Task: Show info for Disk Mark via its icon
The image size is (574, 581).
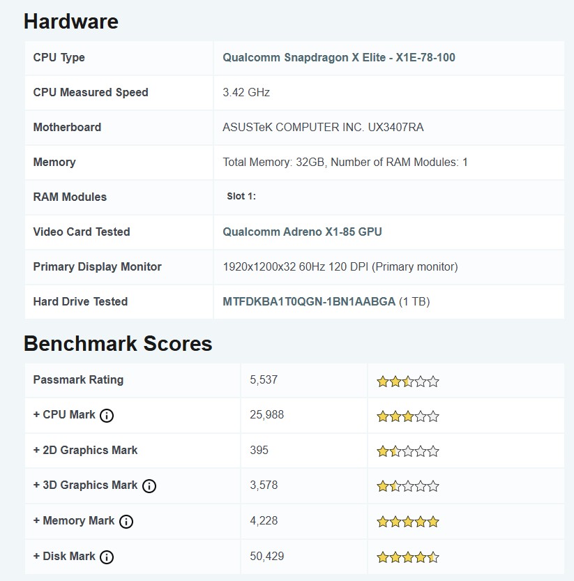Action: tap(107, 557)
